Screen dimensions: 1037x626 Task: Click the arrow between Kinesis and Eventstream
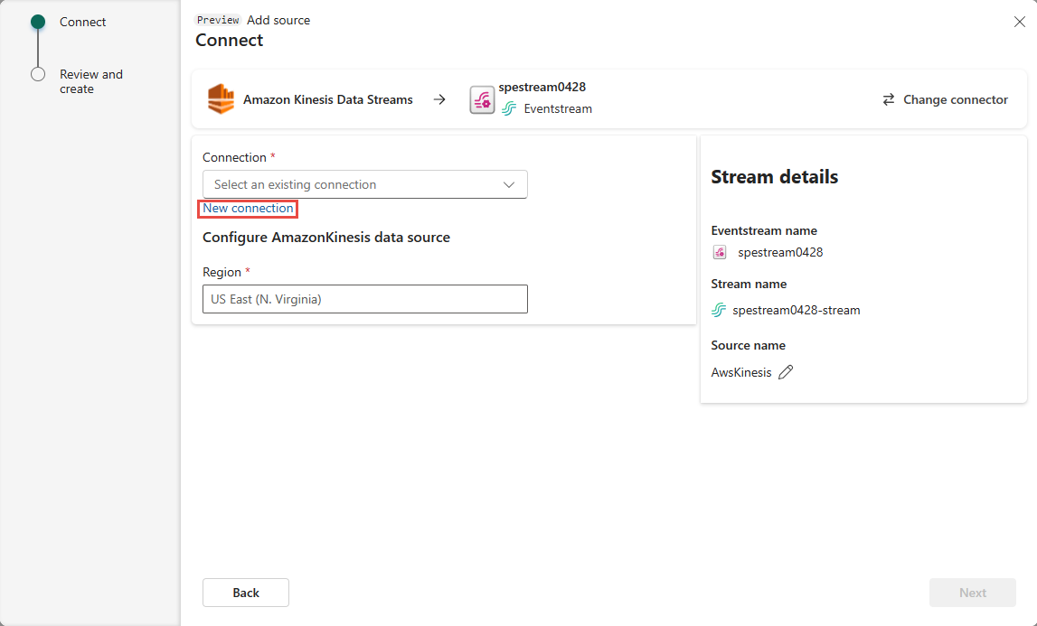(439, 99)
